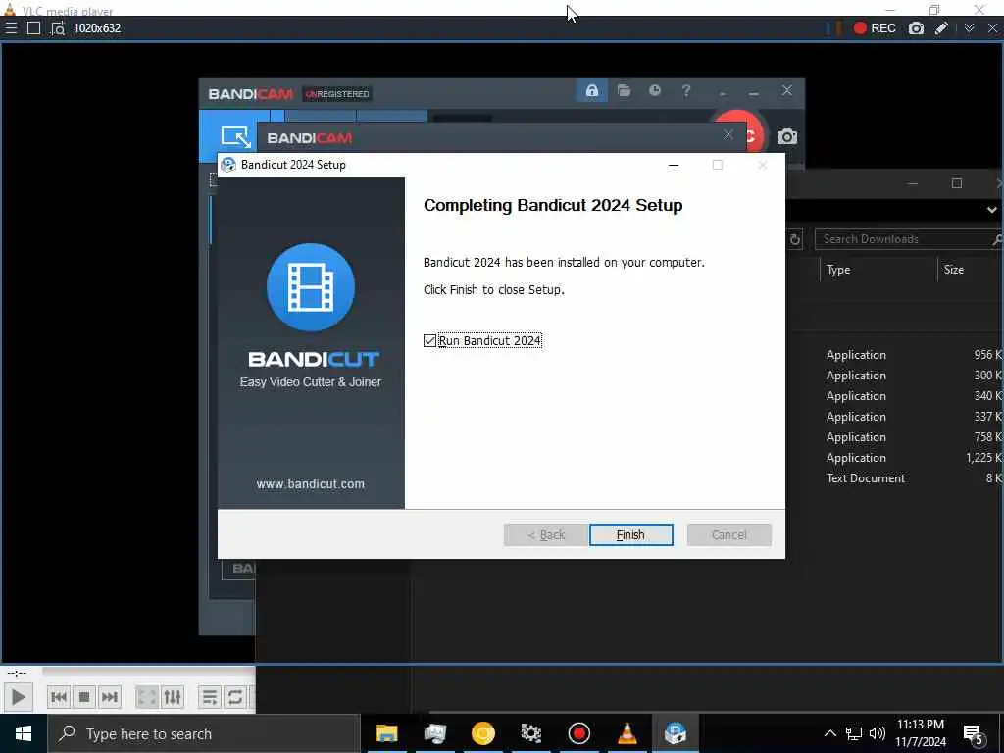Click the 1020x632 recording size label
The width and height of the screenshot is (1004, 753).
pyautogui.click(x=97, y=28)
